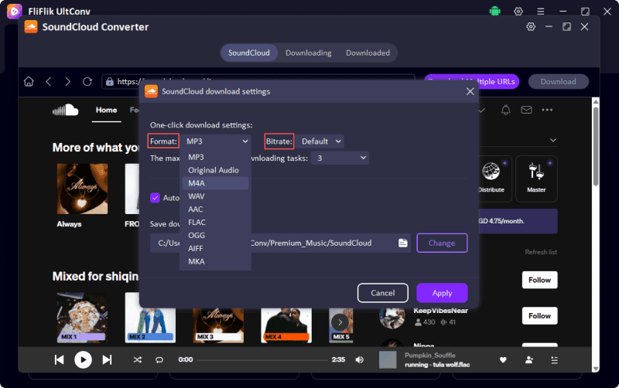Open max downloading tasks dropdown
619x388 pixels.
click(340, 158)
